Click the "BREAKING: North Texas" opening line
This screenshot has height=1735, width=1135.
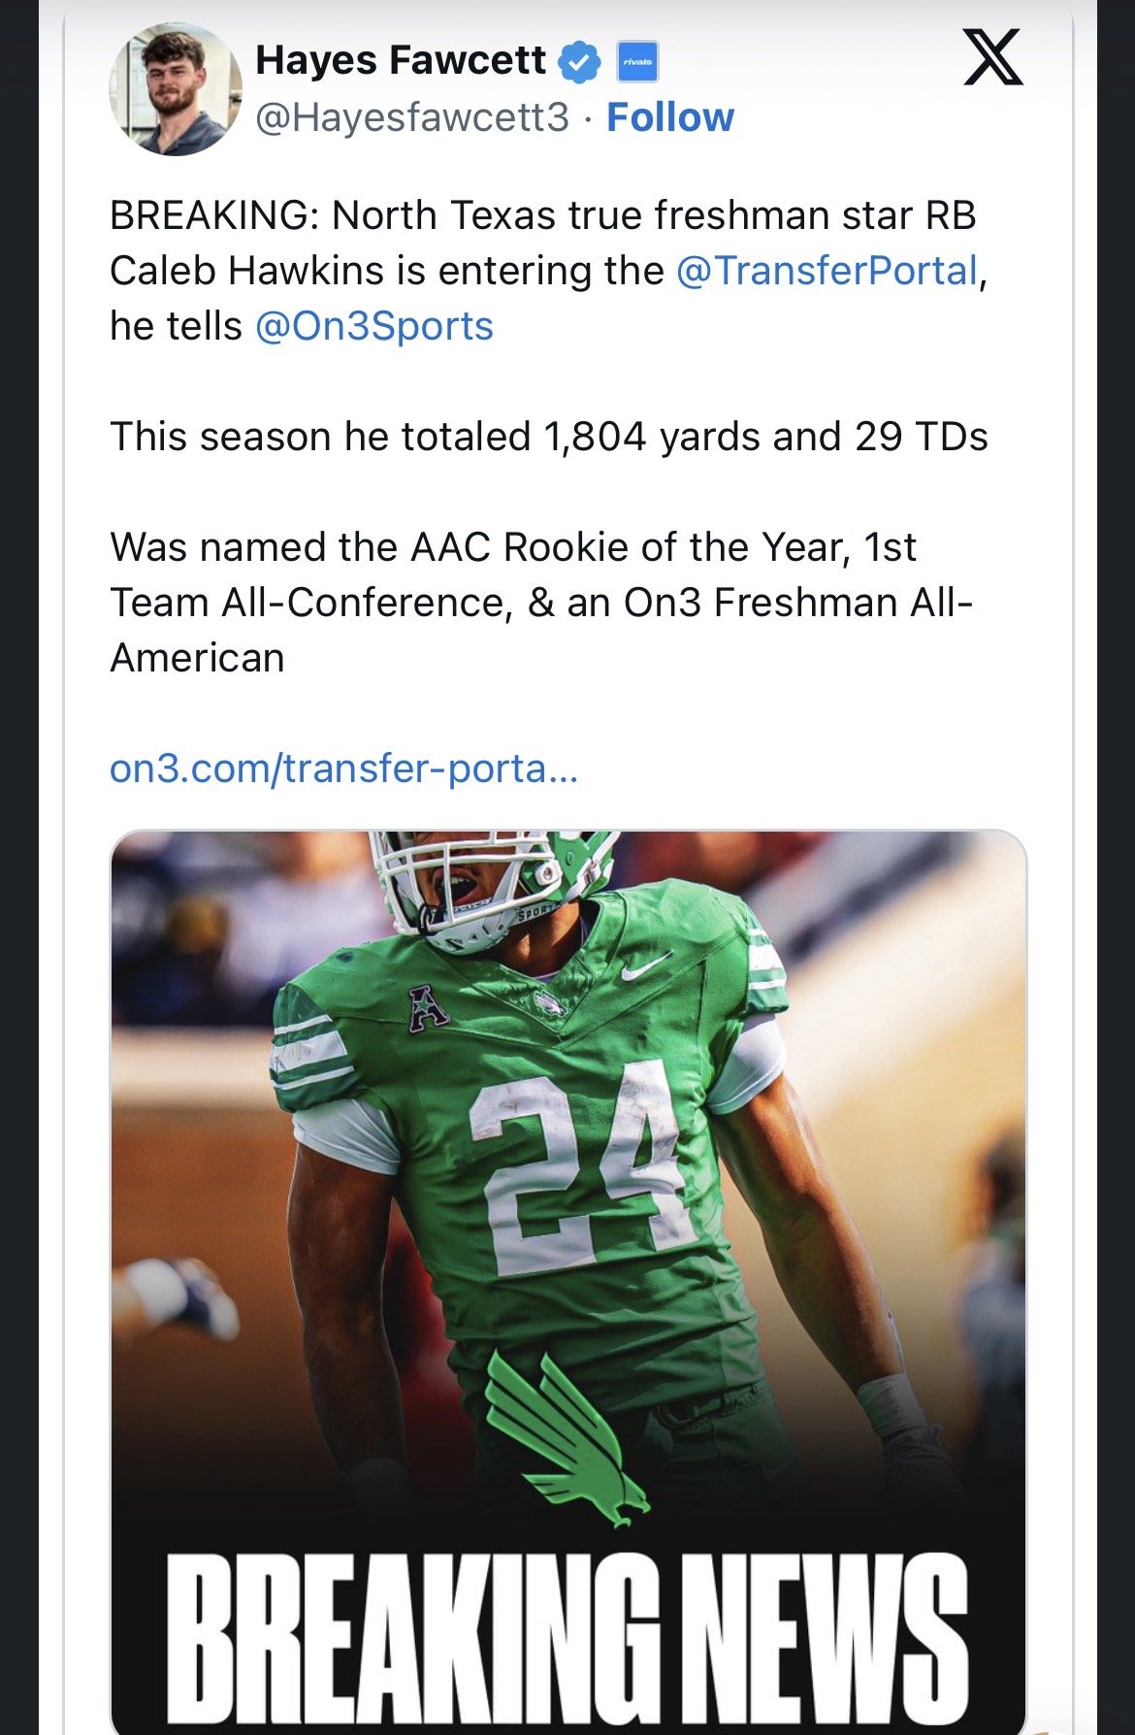542,215
